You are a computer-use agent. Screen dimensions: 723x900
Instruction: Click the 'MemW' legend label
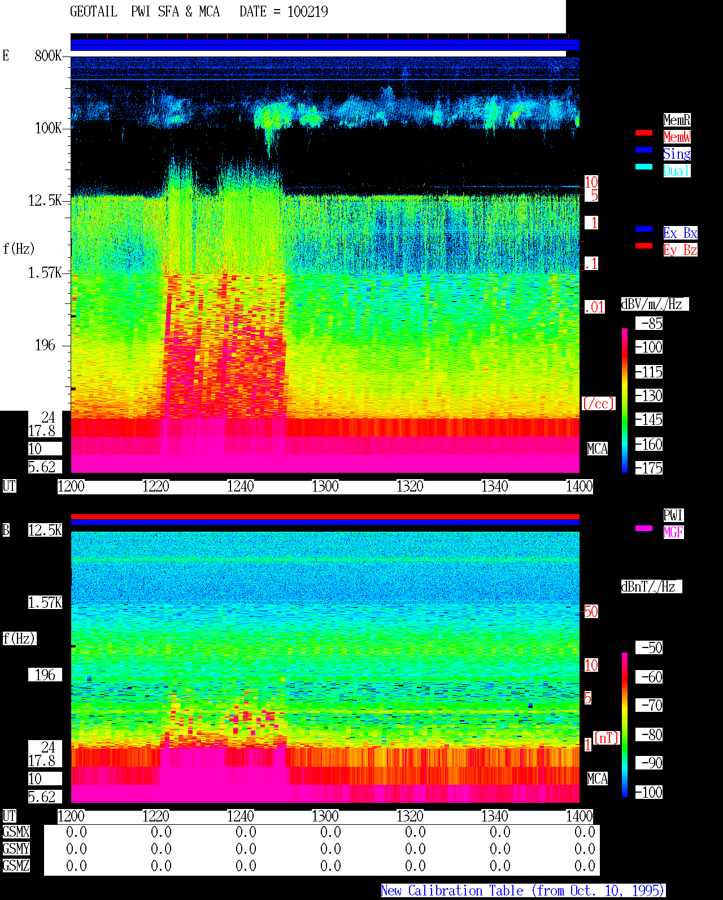[x=677, y=137]
